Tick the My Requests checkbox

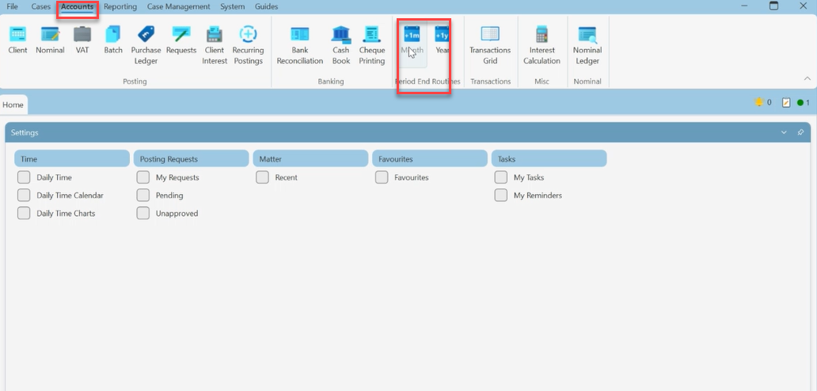142,177
